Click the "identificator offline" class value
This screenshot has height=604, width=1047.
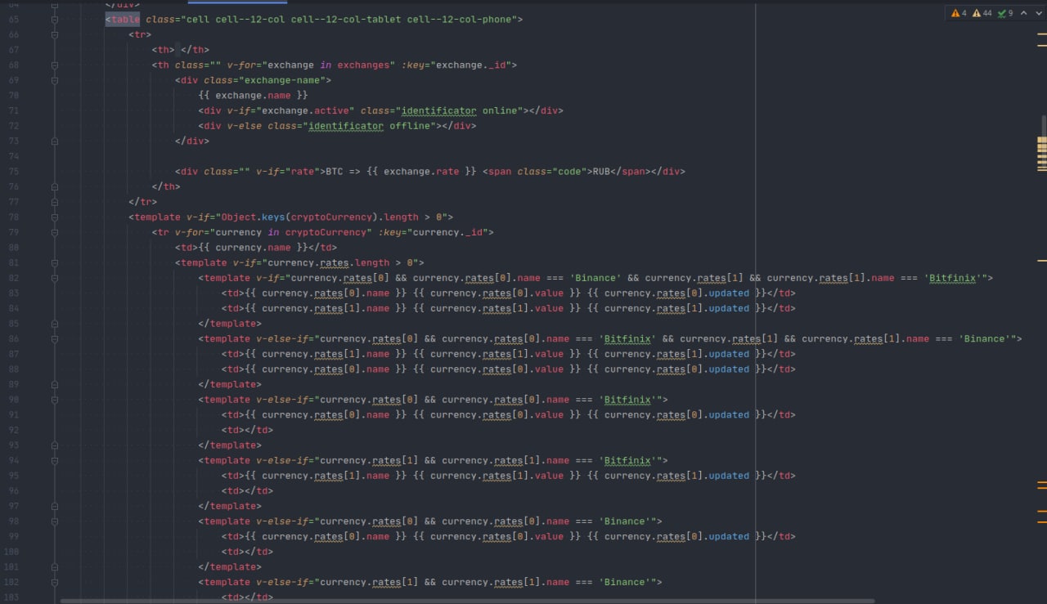pos(369,127)
